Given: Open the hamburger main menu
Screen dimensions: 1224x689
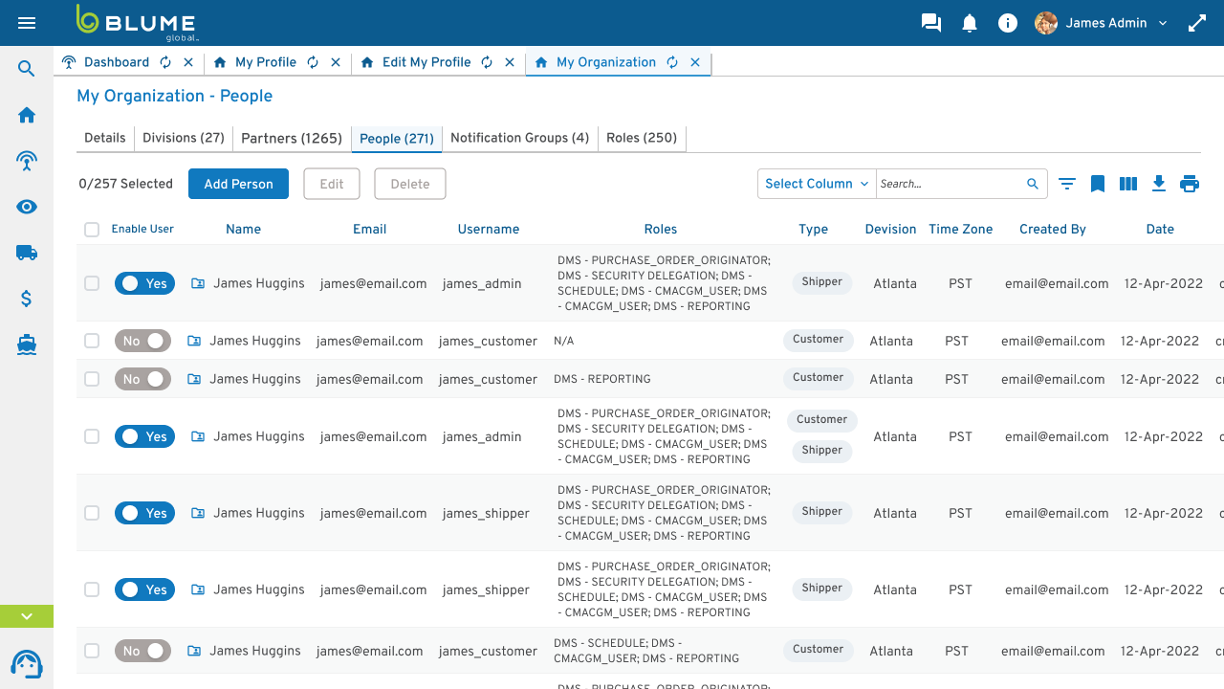Looking at the screenshot, I should click(27, 23).
